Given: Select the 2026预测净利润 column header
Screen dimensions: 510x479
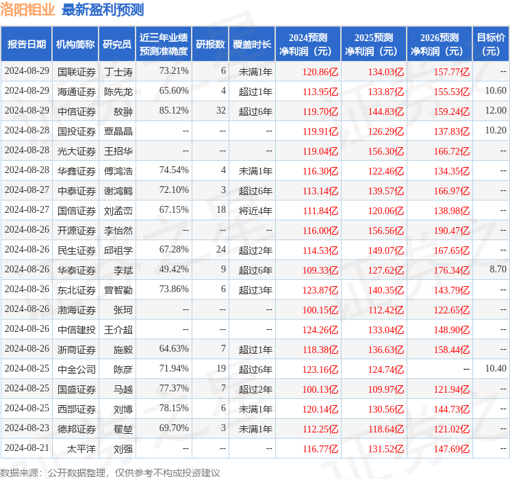Looking at the screenshot, I should tap(439, 44).
